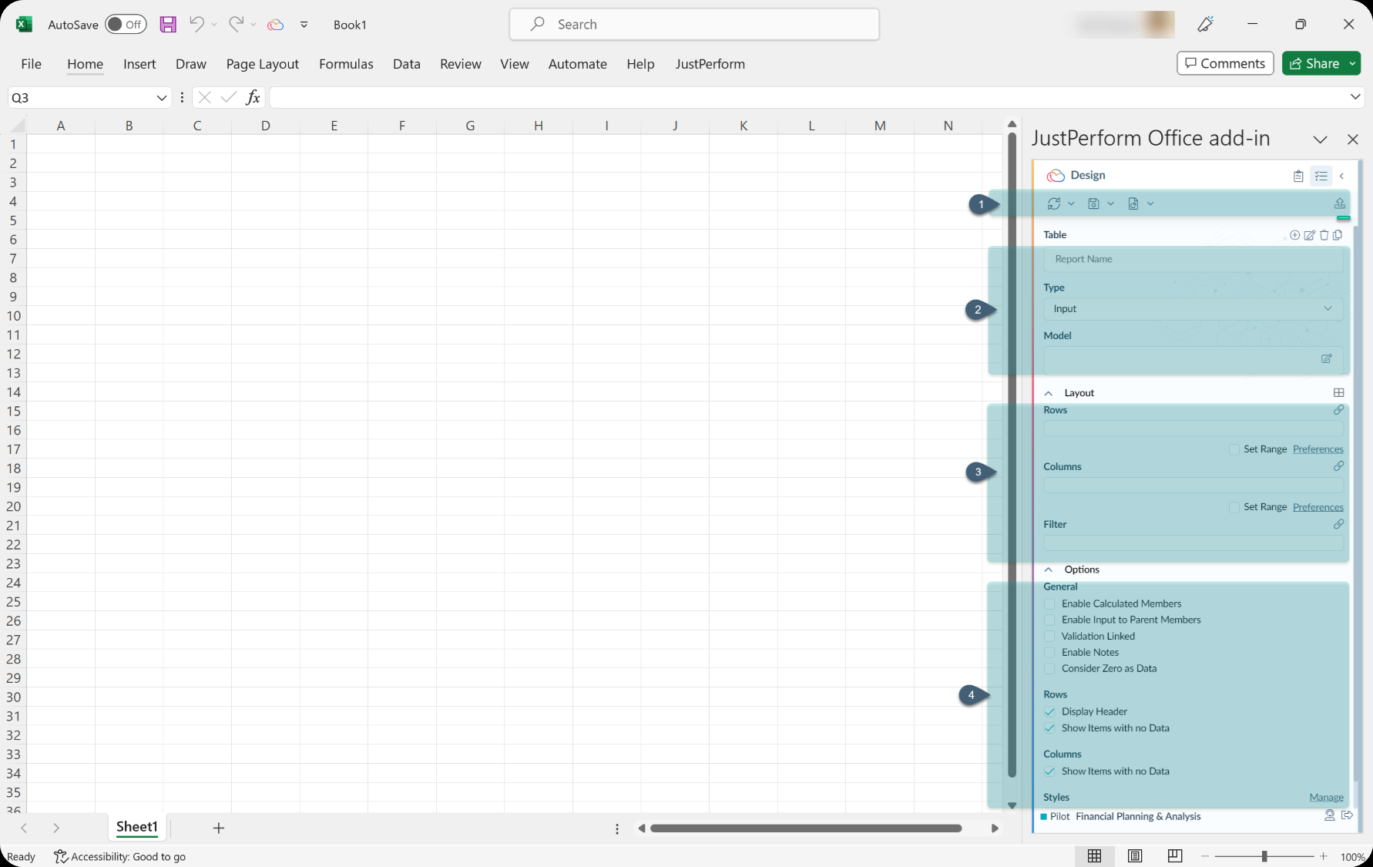This screenshot has height=867, width=1373.
Task: Open the Type dropdown showing Input
Action: tap(1328, 308)
